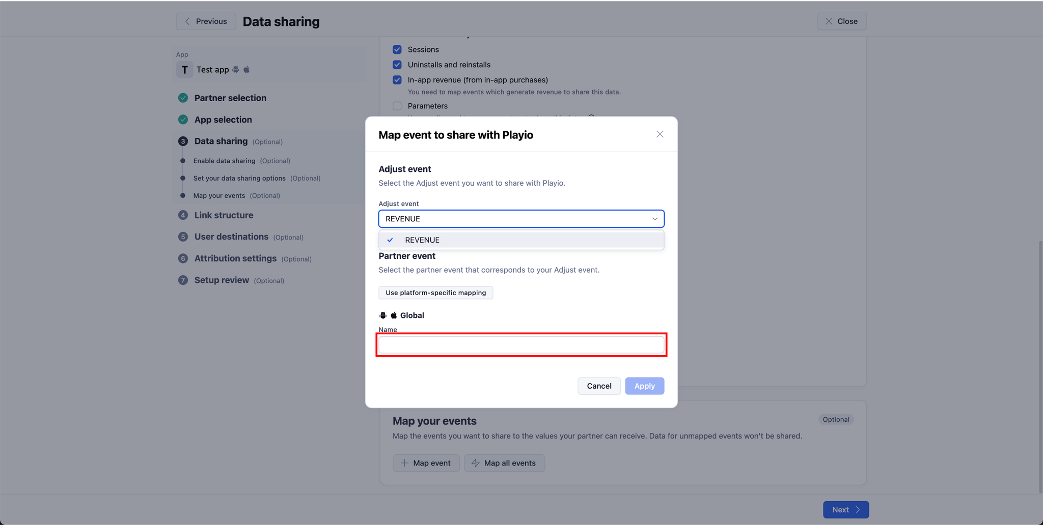Click Android icon next to Test app
1043x526 pixels.
[x=236, y=70]
